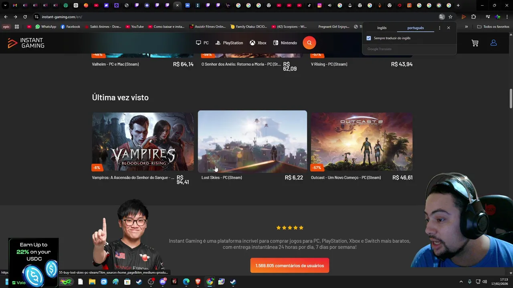The height and width of the screenshot is (288, 513).
Task: Click the Valheim - PC e Mac title
Action: (115, 64)
